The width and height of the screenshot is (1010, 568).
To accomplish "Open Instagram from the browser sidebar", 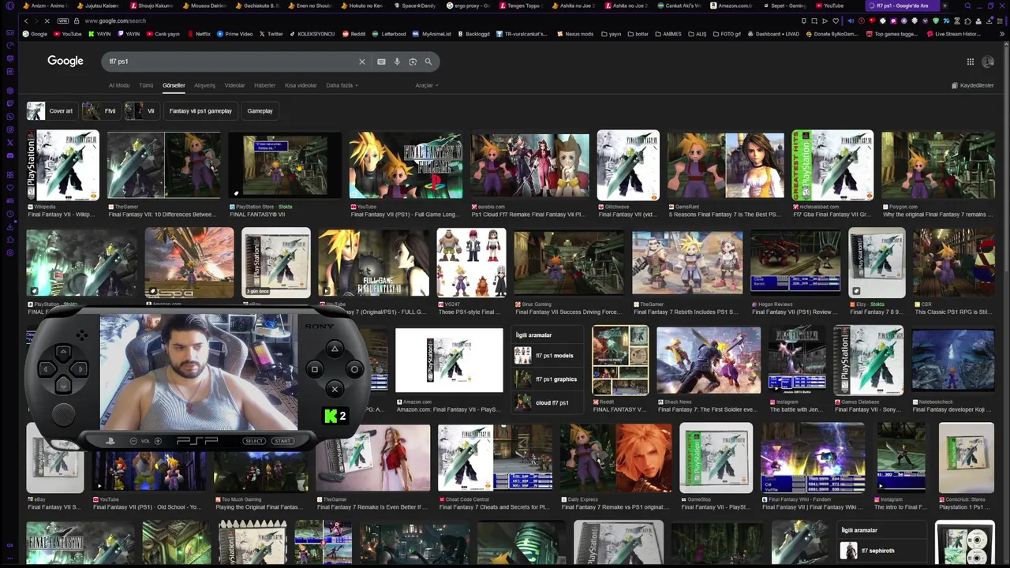I will coord(10,129).
